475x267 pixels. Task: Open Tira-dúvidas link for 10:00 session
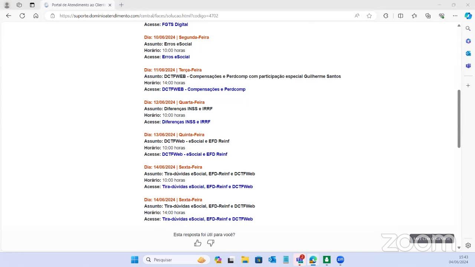pyautogui.click(x=207, y=187)
